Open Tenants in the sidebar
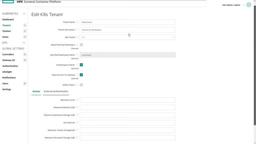The image size is (256, 144). 6,25
